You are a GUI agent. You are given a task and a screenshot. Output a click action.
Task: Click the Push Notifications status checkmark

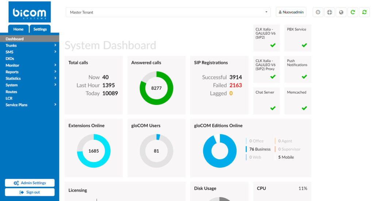pyautogui.click(x=304, y=77)
